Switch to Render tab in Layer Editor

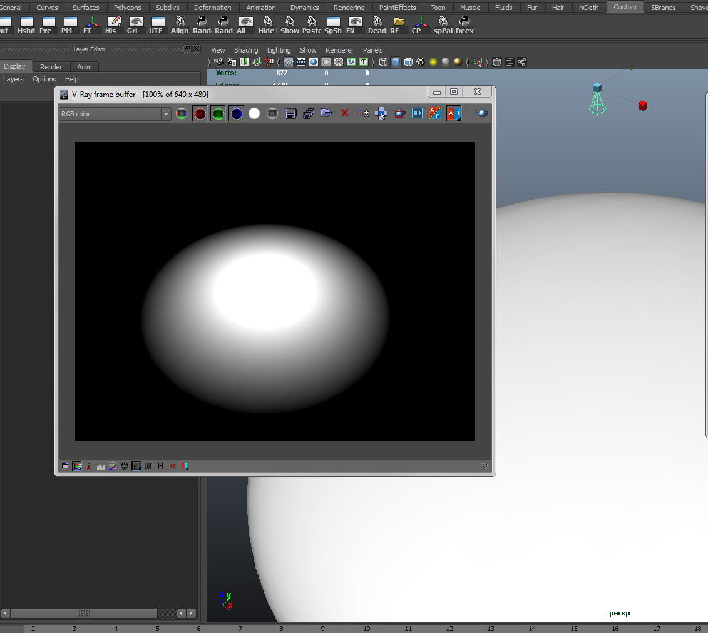click(51, 67)
